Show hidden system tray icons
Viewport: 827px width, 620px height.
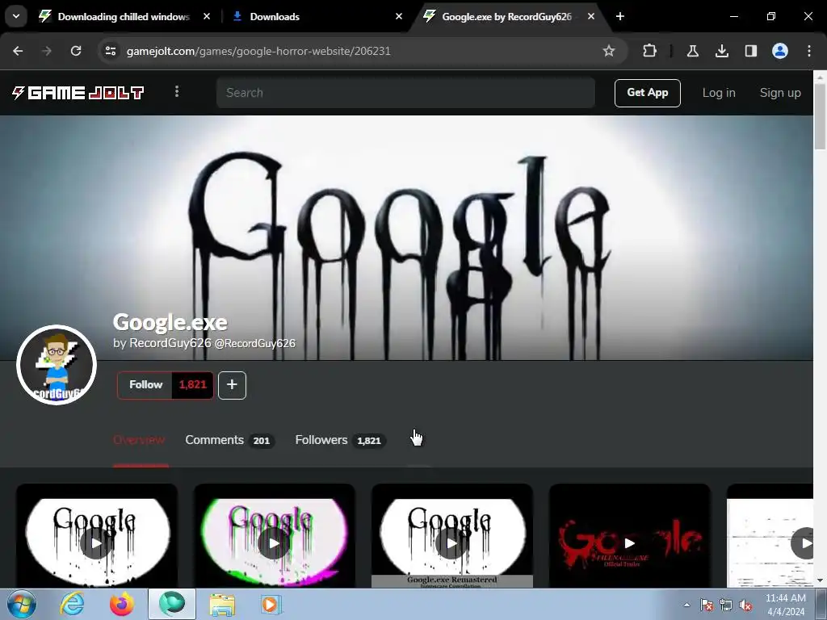point(686,605)
